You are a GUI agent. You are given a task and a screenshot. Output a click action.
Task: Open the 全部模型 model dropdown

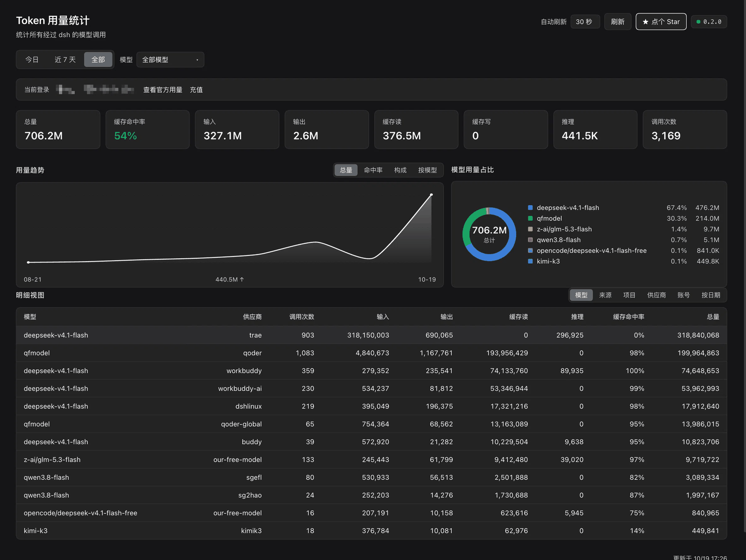170,60
